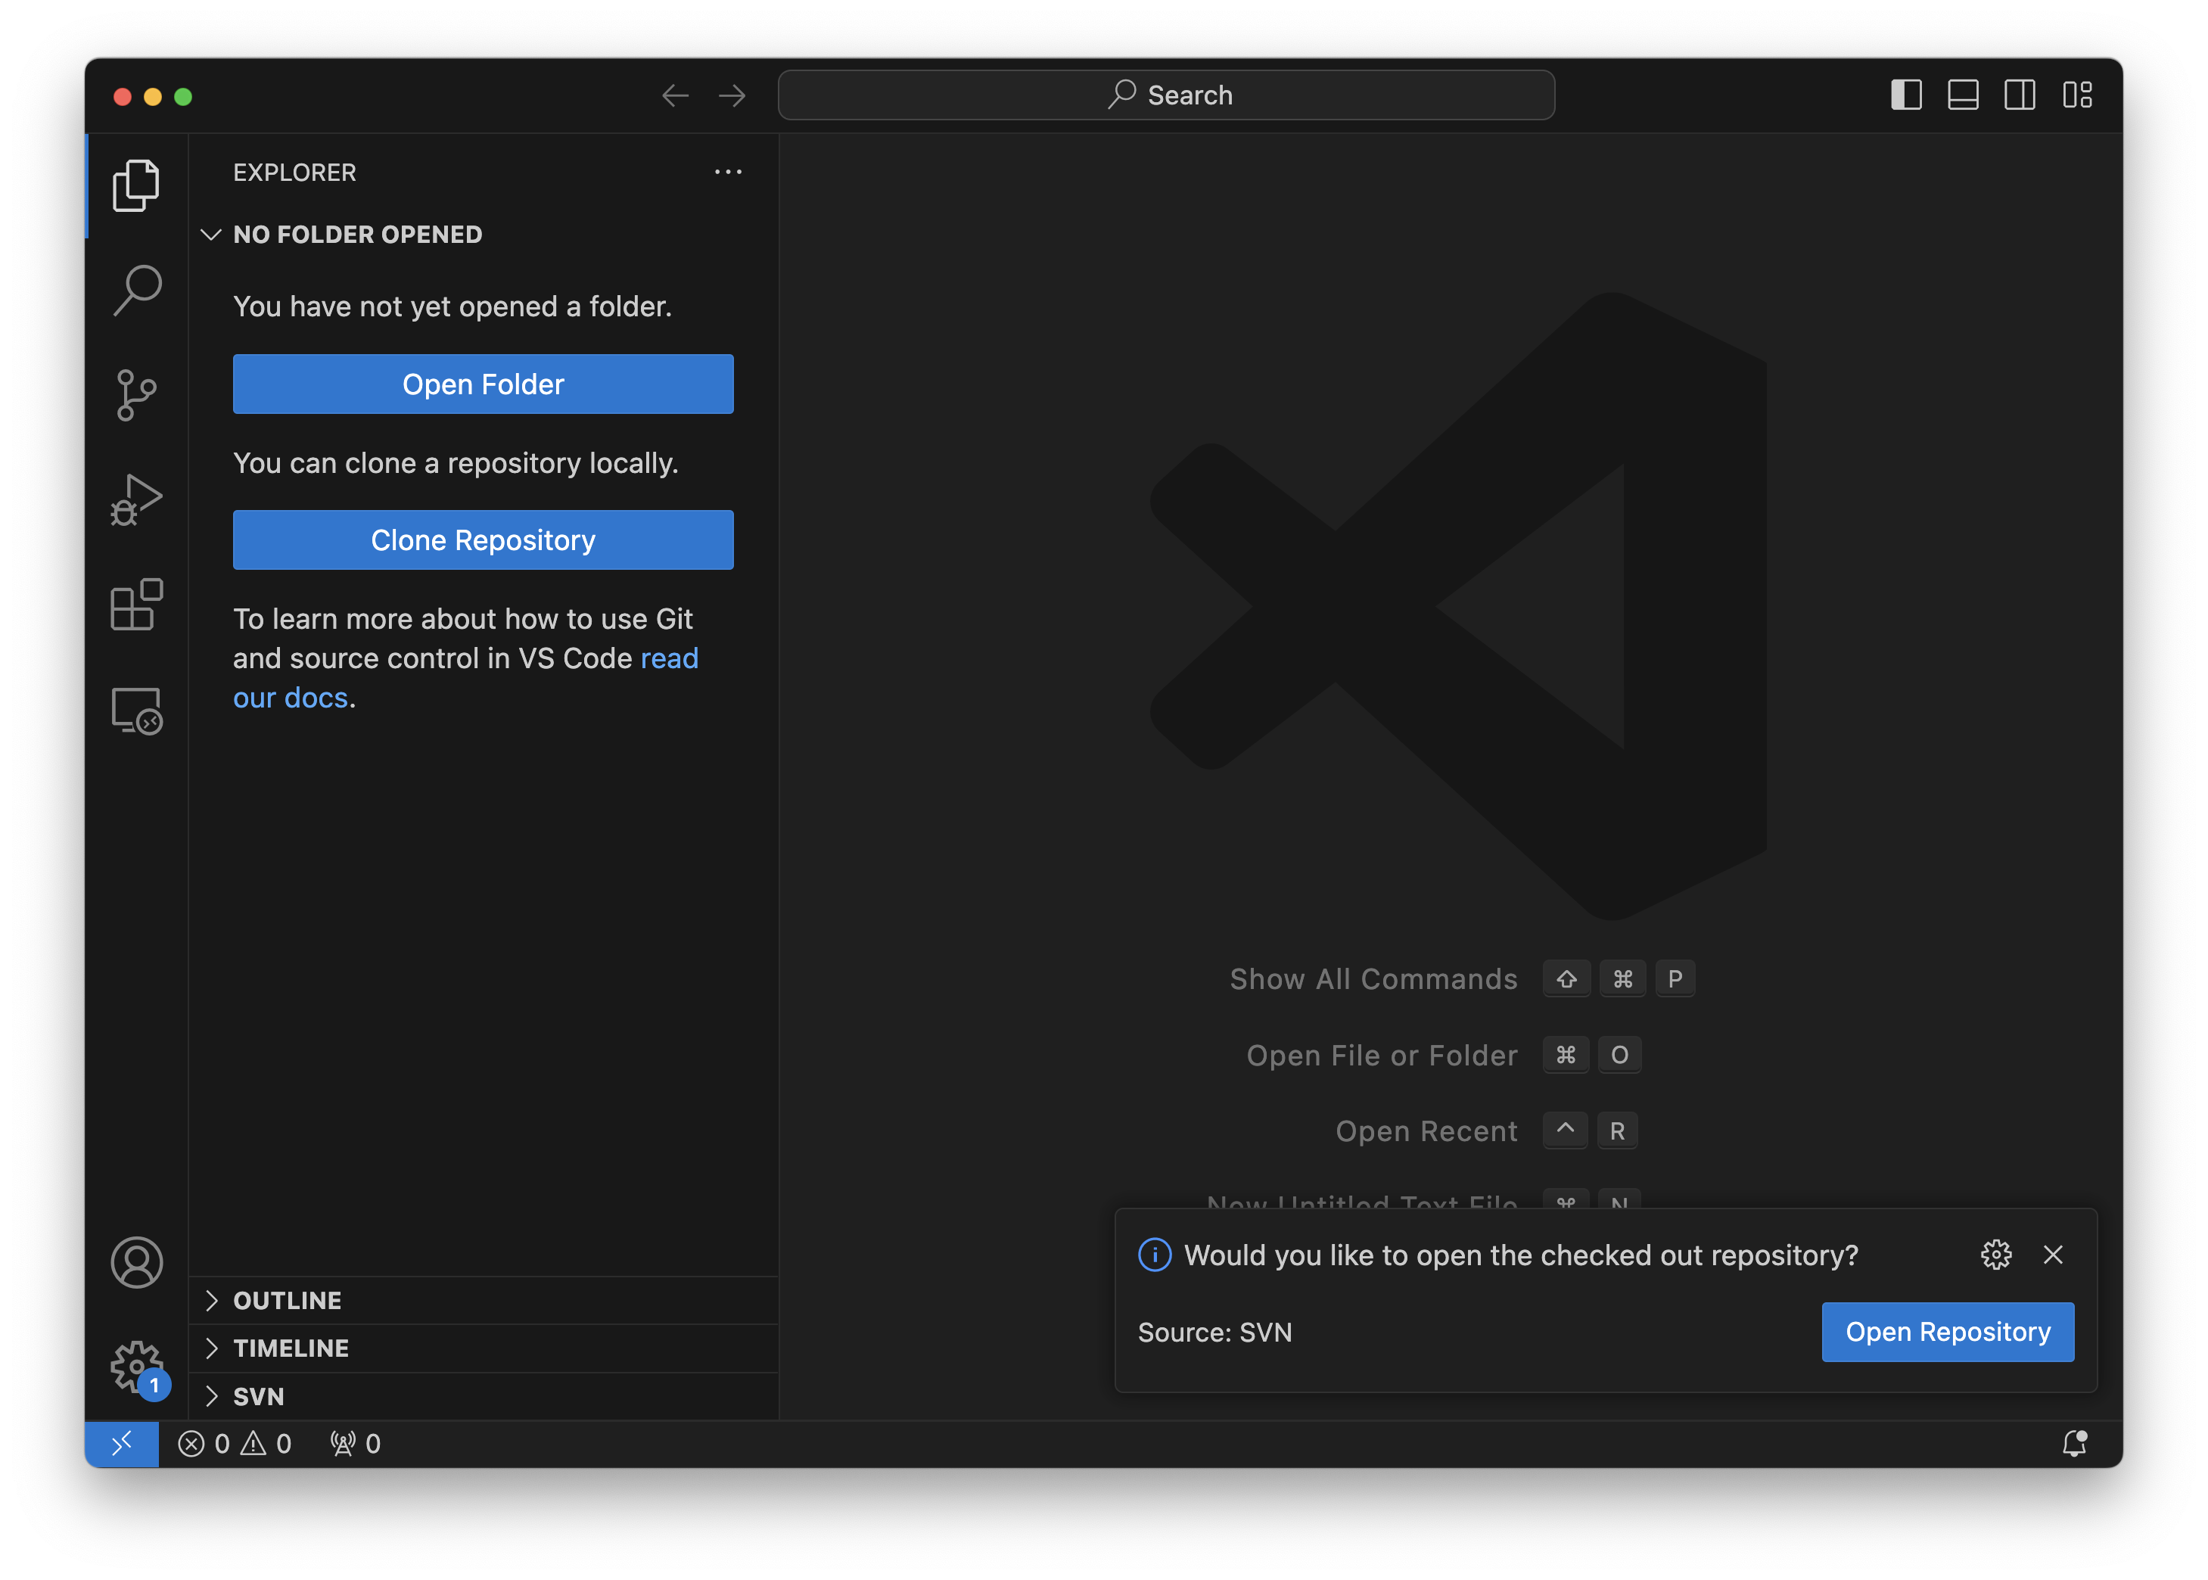Open the Source Control view
The image size is (2208, 1580).
(x=135, y=394)
